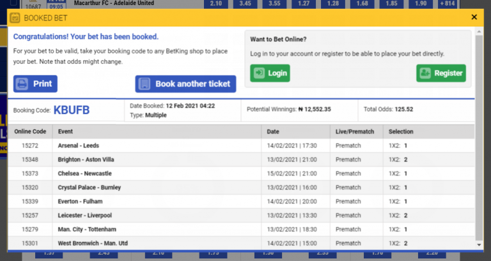Click the Event column header
The width and height of the screenshot is (491, 261).
click(157, 131)
